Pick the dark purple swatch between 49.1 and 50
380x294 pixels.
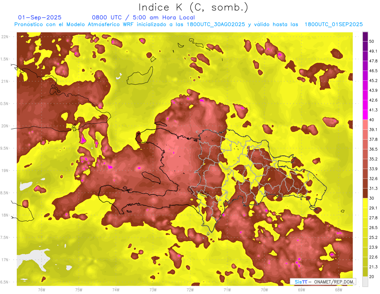[365, 46]
